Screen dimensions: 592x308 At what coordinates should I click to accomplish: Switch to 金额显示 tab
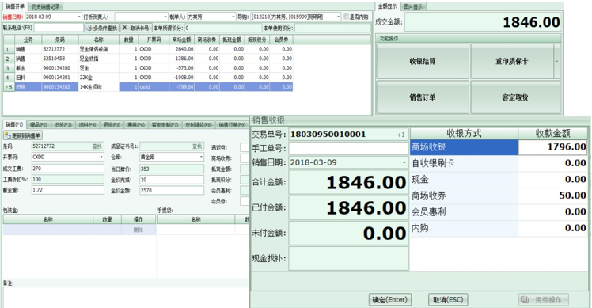(x=387, y=6)
